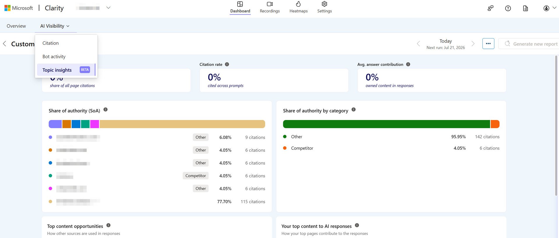Show the next report run
This screenshot has width=559, height=238.
(473, 44)
